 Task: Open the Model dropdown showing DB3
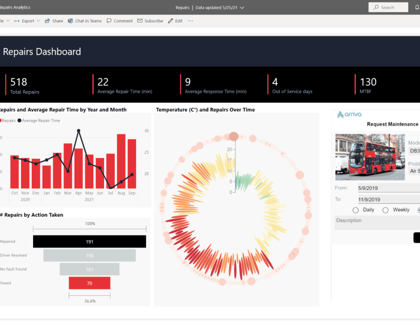coord(414,151)
